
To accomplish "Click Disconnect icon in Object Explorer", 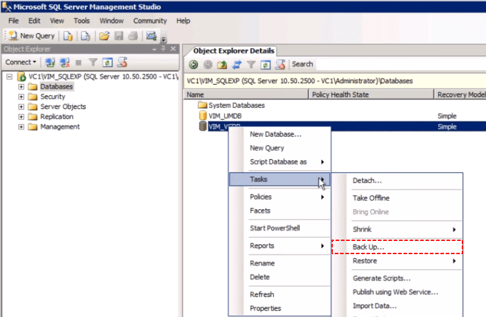I will point(64,62).
